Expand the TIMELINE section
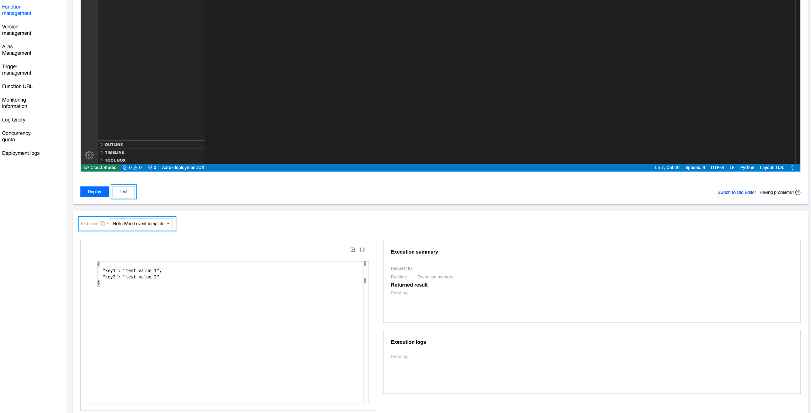The image size is (811, 413). click(x=114, y=152)
